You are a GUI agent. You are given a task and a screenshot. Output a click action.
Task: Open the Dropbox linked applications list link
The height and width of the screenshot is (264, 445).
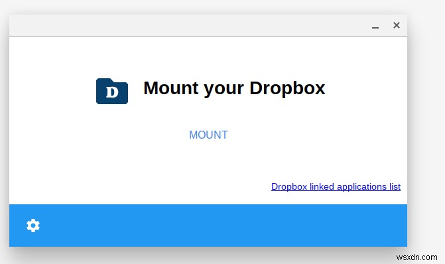pos(336,187)
